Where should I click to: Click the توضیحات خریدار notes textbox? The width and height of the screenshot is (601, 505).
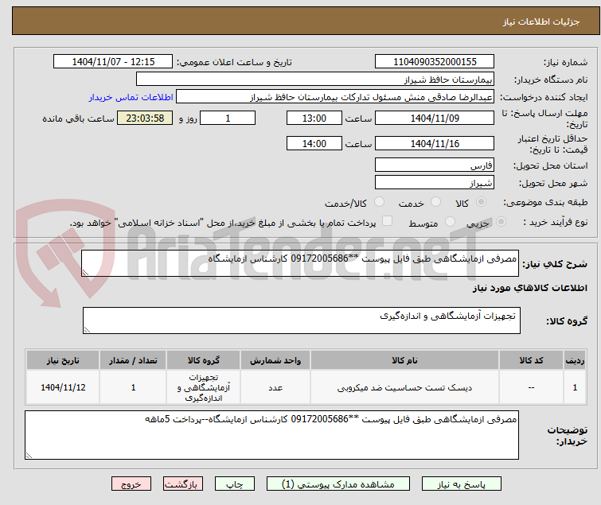point(271,435)
